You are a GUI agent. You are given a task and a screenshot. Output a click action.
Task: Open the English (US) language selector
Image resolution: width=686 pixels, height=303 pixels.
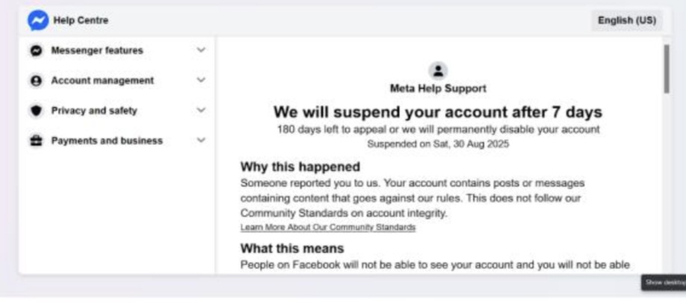coord(626,20)
